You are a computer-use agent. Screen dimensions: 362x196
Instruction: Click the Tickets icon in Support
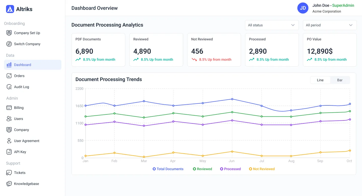(9, 173)
